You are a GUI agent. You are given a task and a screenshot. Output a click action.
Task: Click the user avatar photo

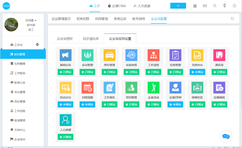coord(11,25)
